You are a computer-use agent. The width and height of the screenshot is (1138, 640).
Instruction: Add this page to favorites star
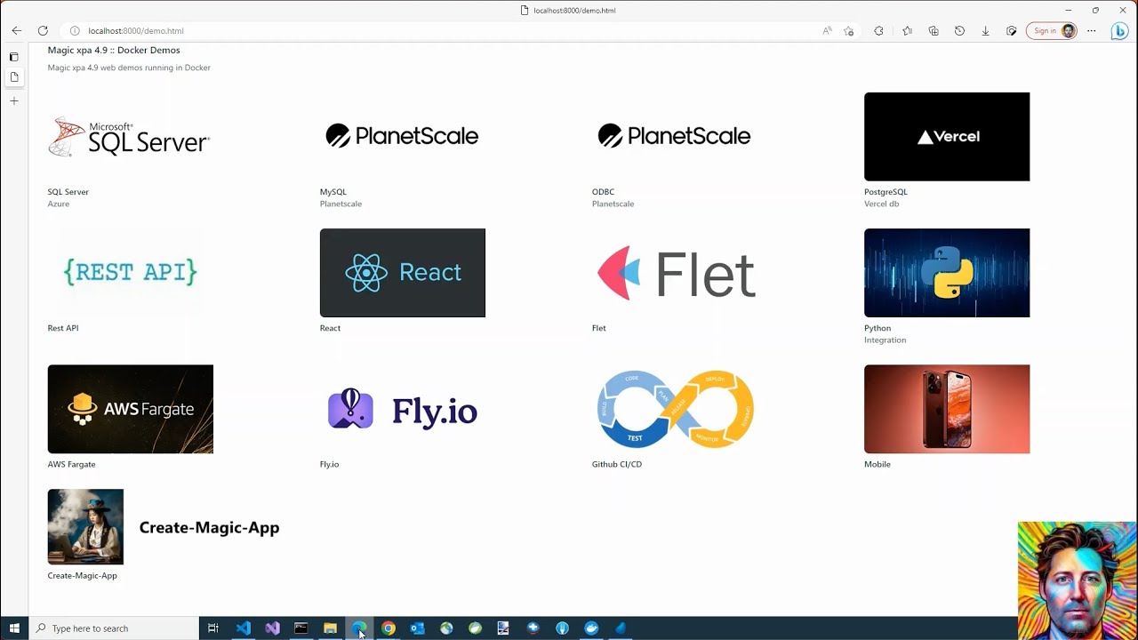849,30
